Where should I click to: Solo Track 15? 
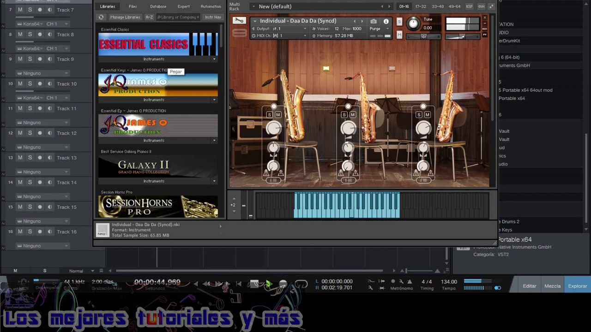pyautogui.click(x=30, y=207)
